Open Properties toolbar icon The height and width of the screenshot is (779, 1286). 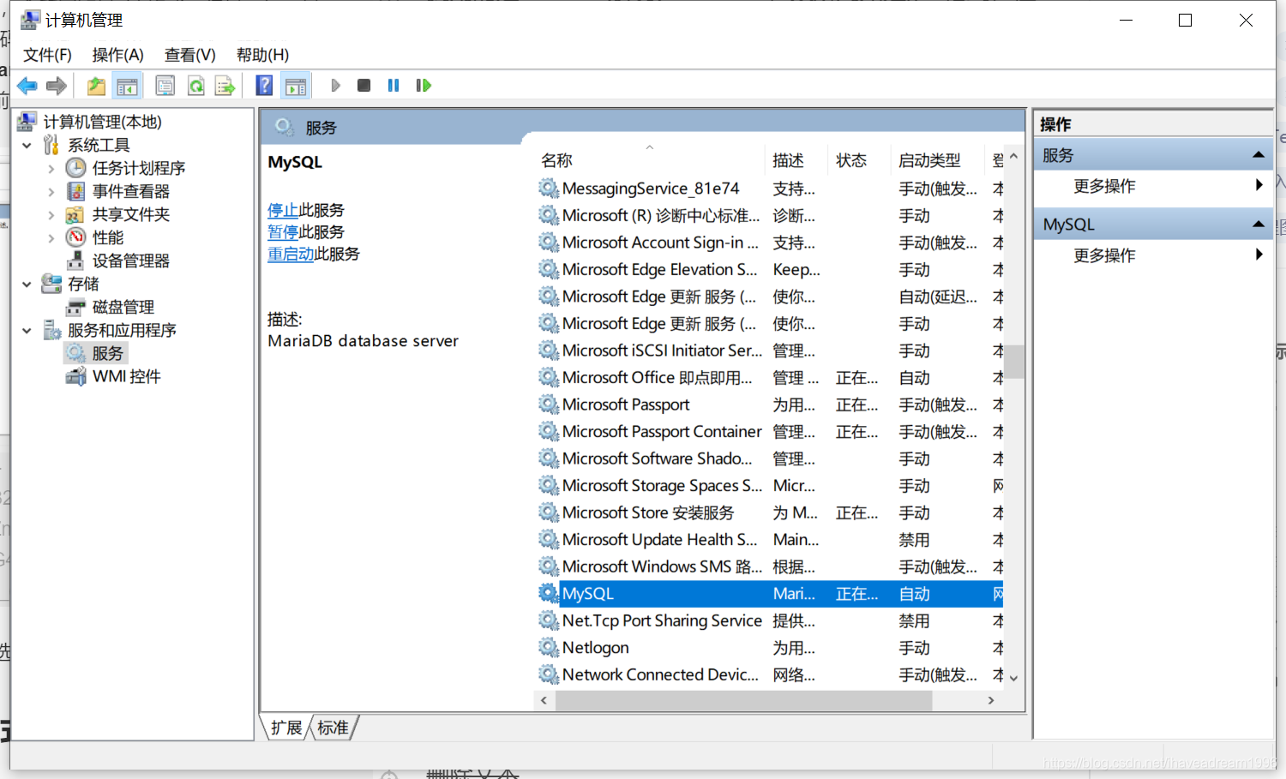click(165, 86)
